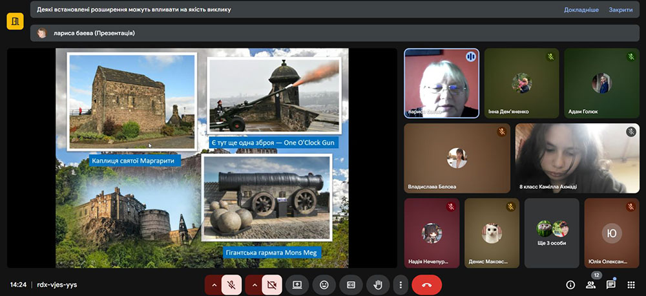Viewport: 646px width, 296px height.
Task: Open the three-dot more options menu
Action: pyautogui.click(x=401, y=284)
